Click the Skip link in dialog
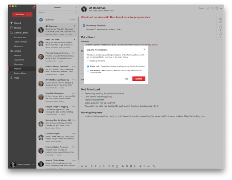Viewport: 232px width, 180px height. click(x=126, y=79)
